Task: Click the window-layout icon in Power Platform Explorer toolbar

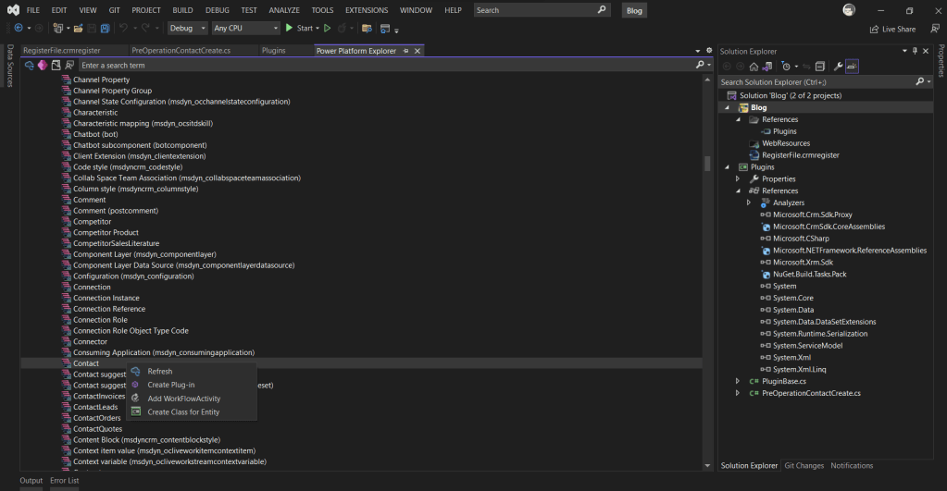Action: pyautogui.click(x=56, y=65)
